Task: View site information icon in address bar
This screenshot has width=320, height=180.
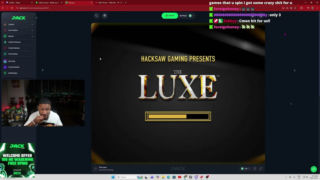Action: tap(17, 8)
